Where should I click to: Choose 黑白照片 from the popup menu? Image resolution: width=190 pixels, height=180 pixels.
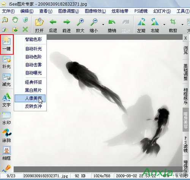click(30, 90)
